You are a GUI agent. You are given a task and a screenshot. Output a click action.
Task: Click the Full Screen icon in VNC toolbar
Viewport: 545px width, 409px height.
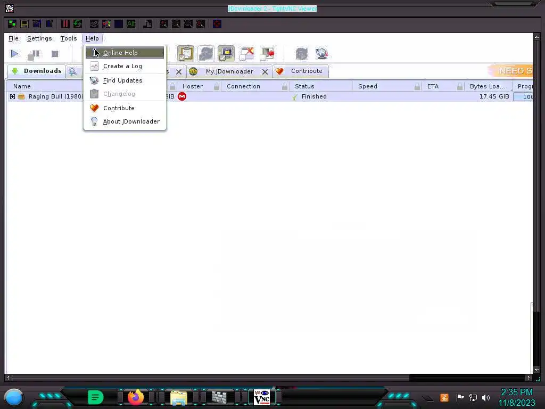pos(217,24)
